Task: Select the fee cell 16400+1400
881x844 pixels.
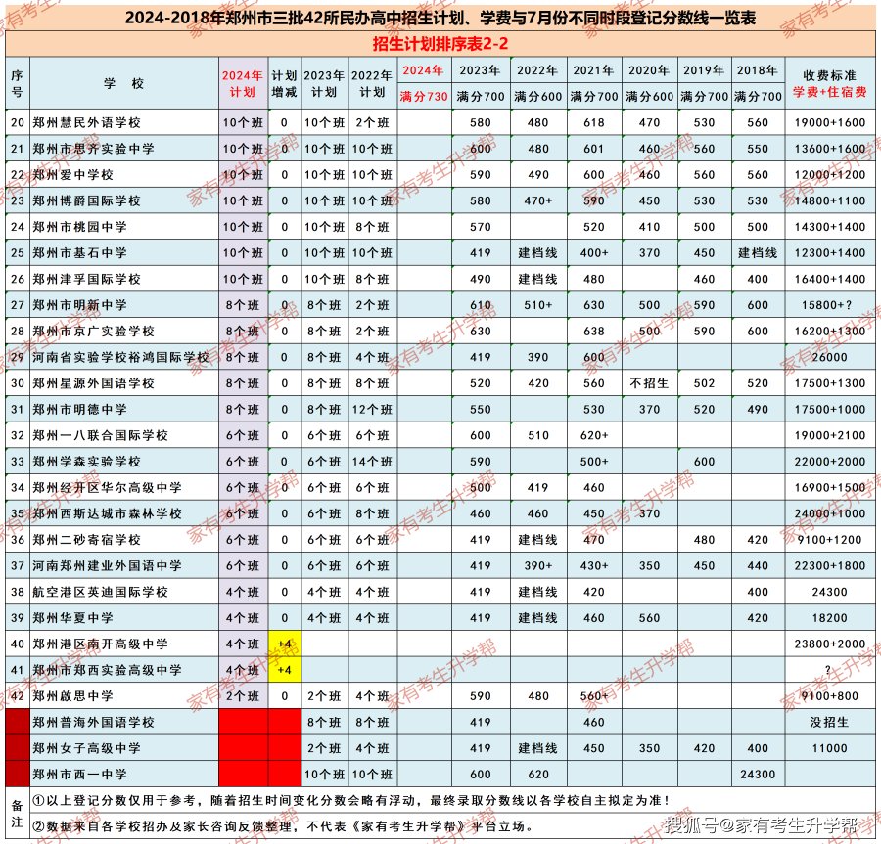Action: pos(829,280)
